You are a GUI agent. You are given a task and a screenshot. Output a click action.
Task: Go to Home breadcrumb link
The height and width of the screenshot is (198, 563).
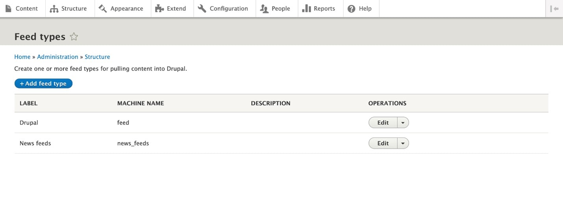22,57
